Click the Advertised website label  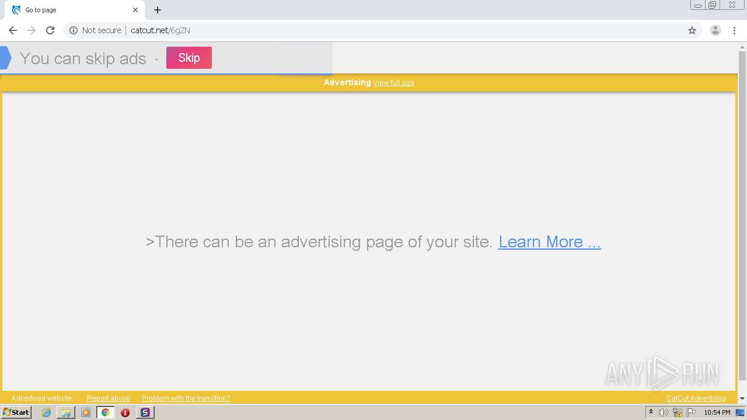42,398
